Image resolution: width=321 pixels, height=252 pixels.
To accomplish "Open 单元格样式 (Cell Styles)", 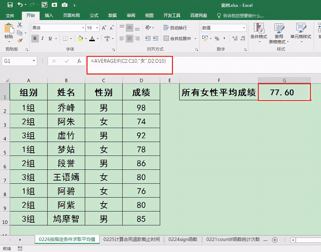I will [x=301, y=33].
